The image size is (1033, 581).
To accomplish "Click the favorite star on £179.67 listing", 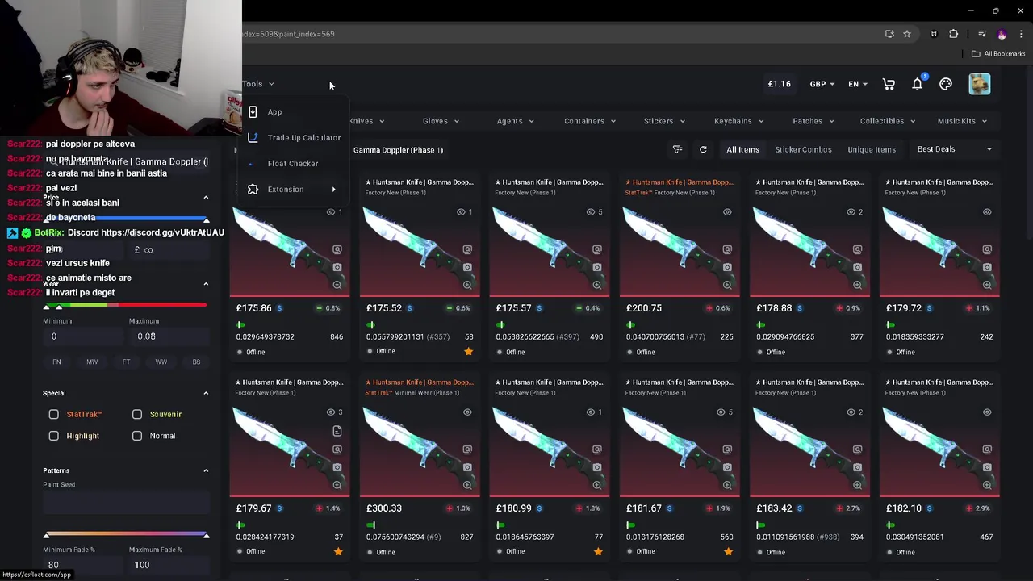I will 338,551.
